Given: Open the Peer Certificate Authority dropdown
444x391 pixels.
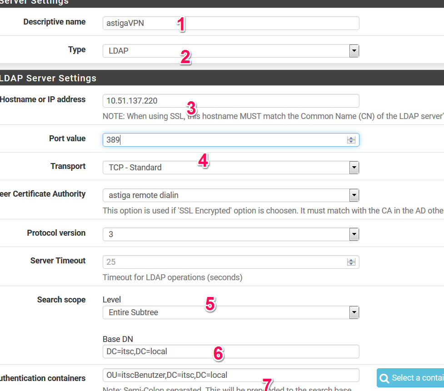Looking at the screenshot, I should coord(231,195).
